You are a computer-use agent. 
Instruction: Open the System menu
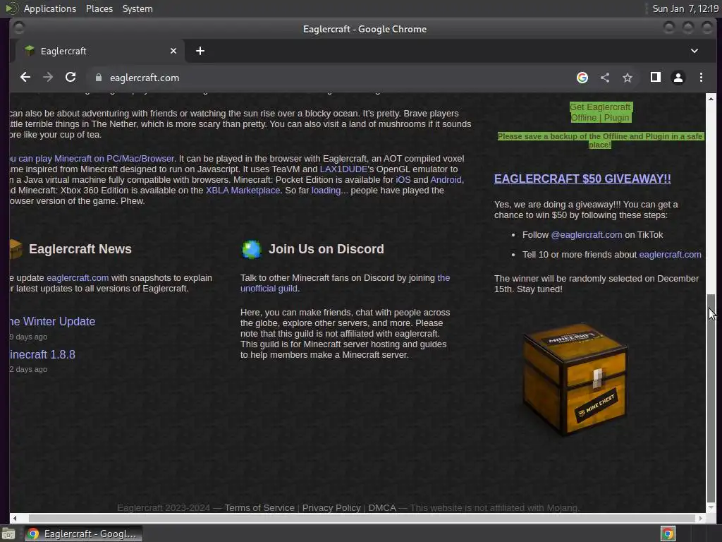[x=137, y=8]
